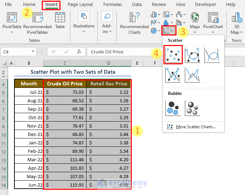This screenshot has height=195, width=245.
Task: Choose the basic Scatter chart thumbnail
Action: [173, 55]
